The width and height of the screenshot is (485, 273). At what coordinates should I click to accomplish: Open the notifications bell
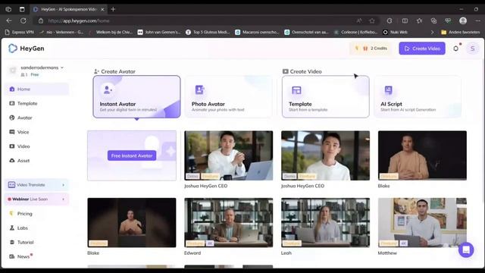[x=456, y=49]
